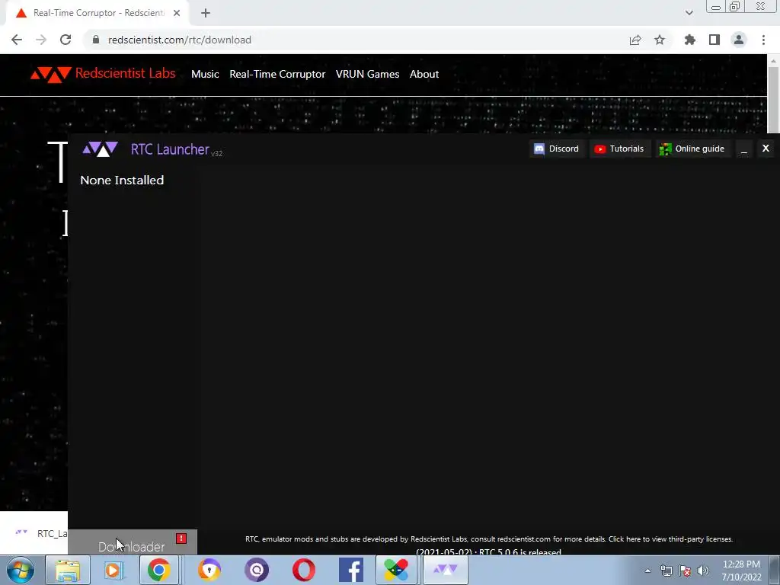Click the RTC Launcher triangle logo

[100, 149]
